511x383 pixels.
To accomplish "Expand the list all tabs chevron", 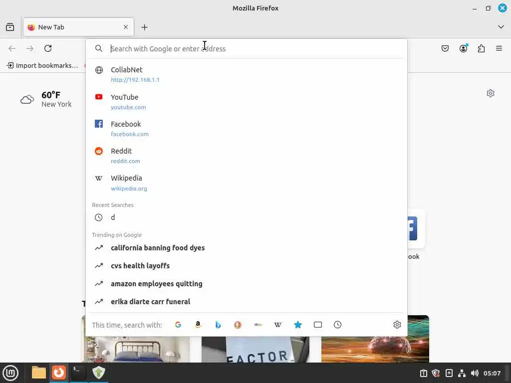I will click(x=501, y=27).
